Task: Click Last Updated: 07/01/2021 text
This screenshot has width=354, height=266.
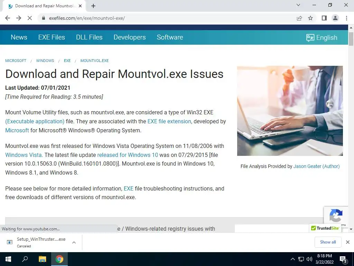Action: [38, 88]
